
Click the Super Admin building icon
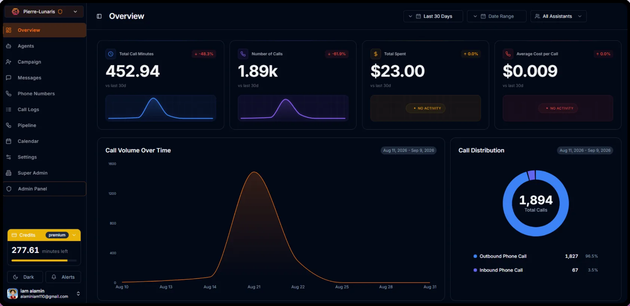(9, 173)
